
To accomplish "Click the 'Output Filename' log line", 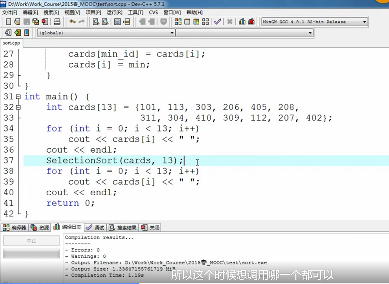I will coord(166,263).
